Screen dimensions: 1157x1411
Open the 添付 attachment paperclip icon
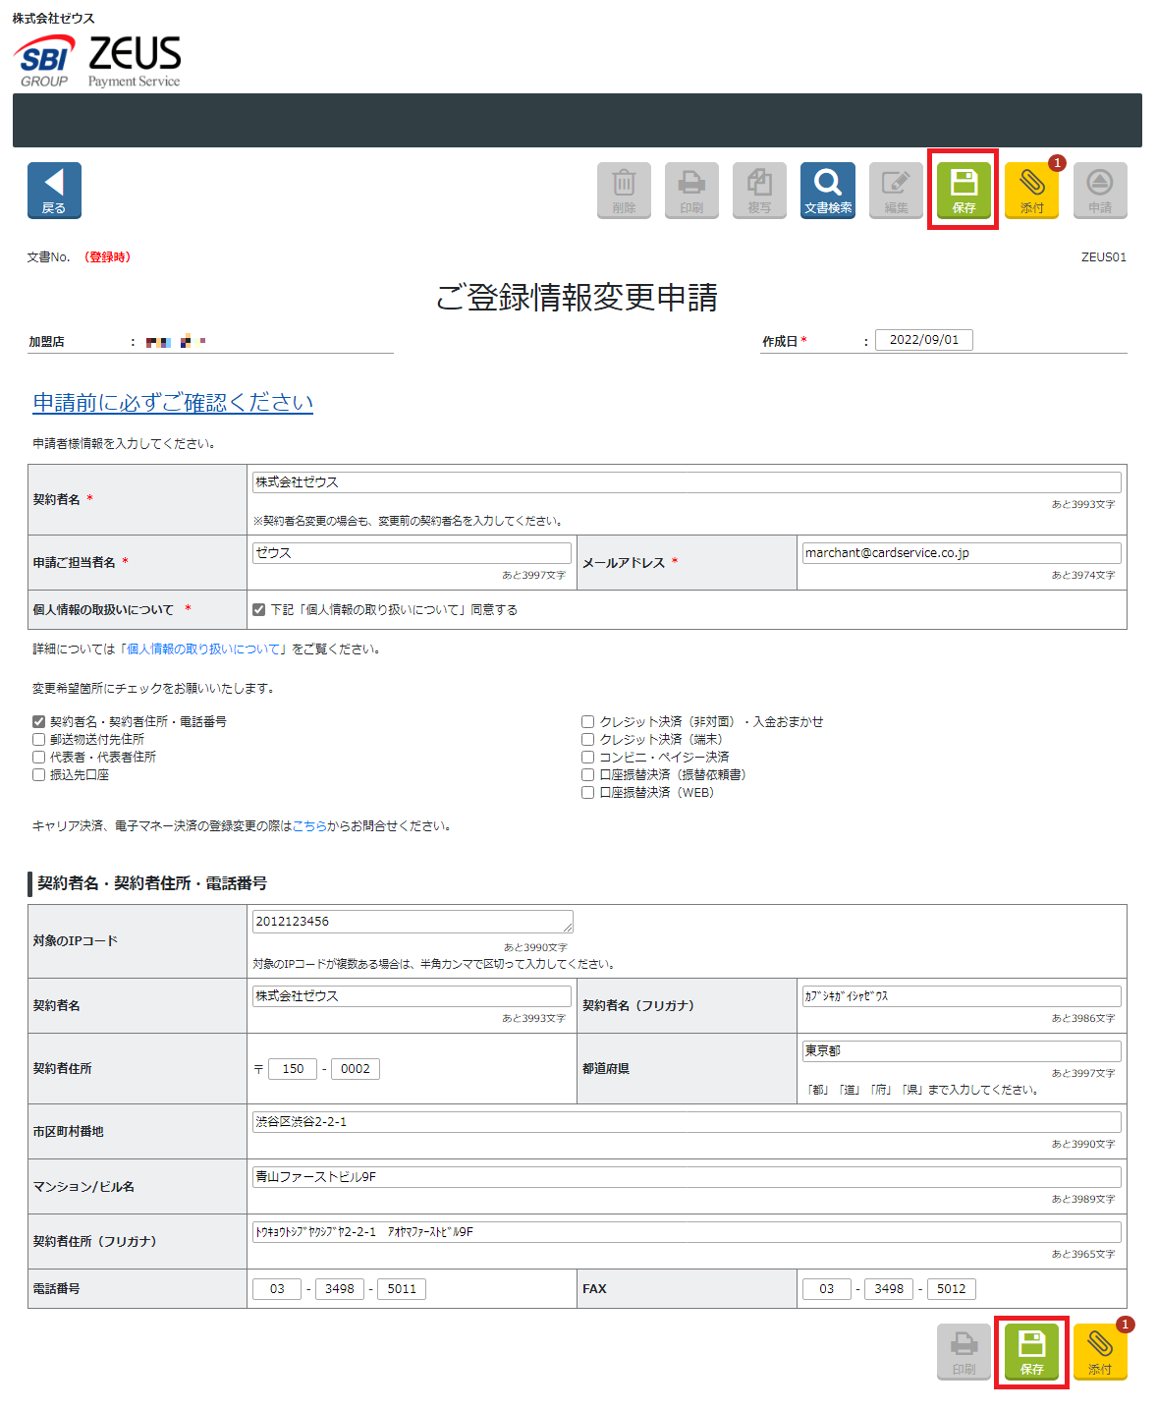pos(1031,190)
